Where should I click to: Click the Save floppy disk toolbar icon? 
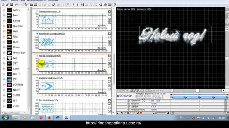(x=12, y=5)
